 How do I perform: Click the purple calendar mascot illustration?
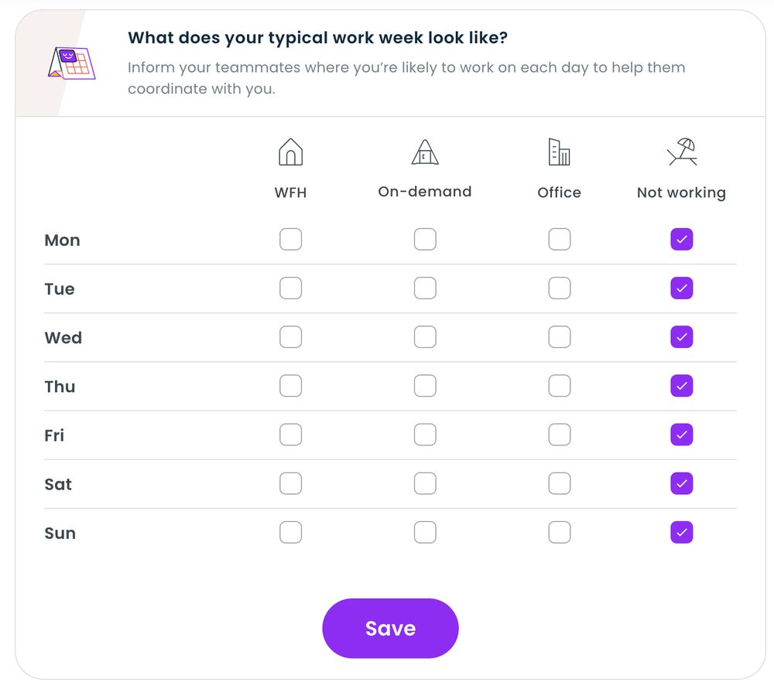click(74, 62)
